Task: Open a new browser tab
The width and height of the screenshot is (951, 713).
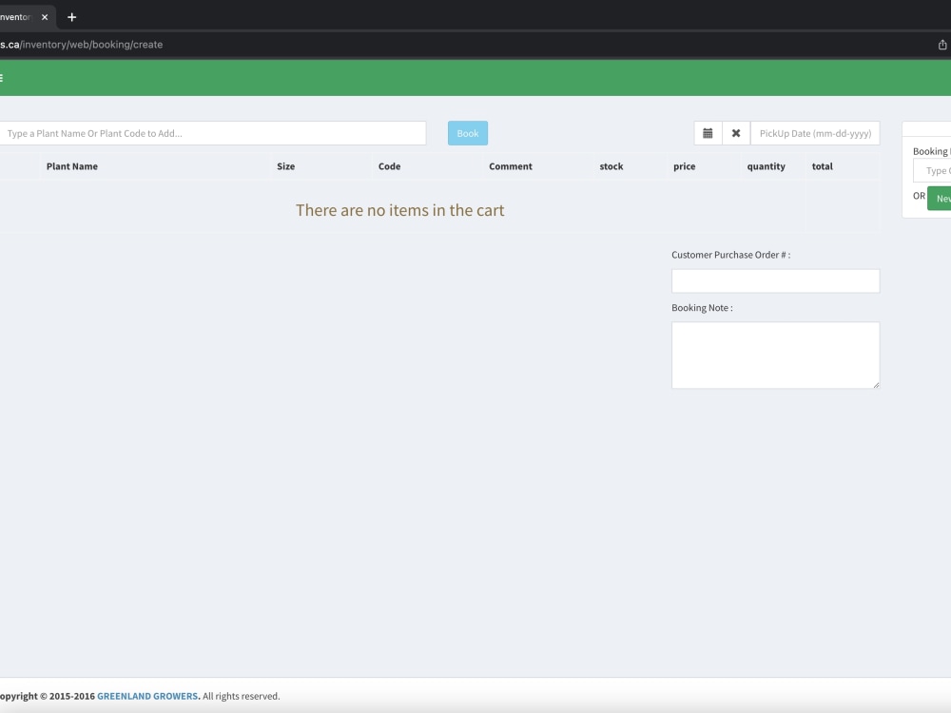Action: 71,17
